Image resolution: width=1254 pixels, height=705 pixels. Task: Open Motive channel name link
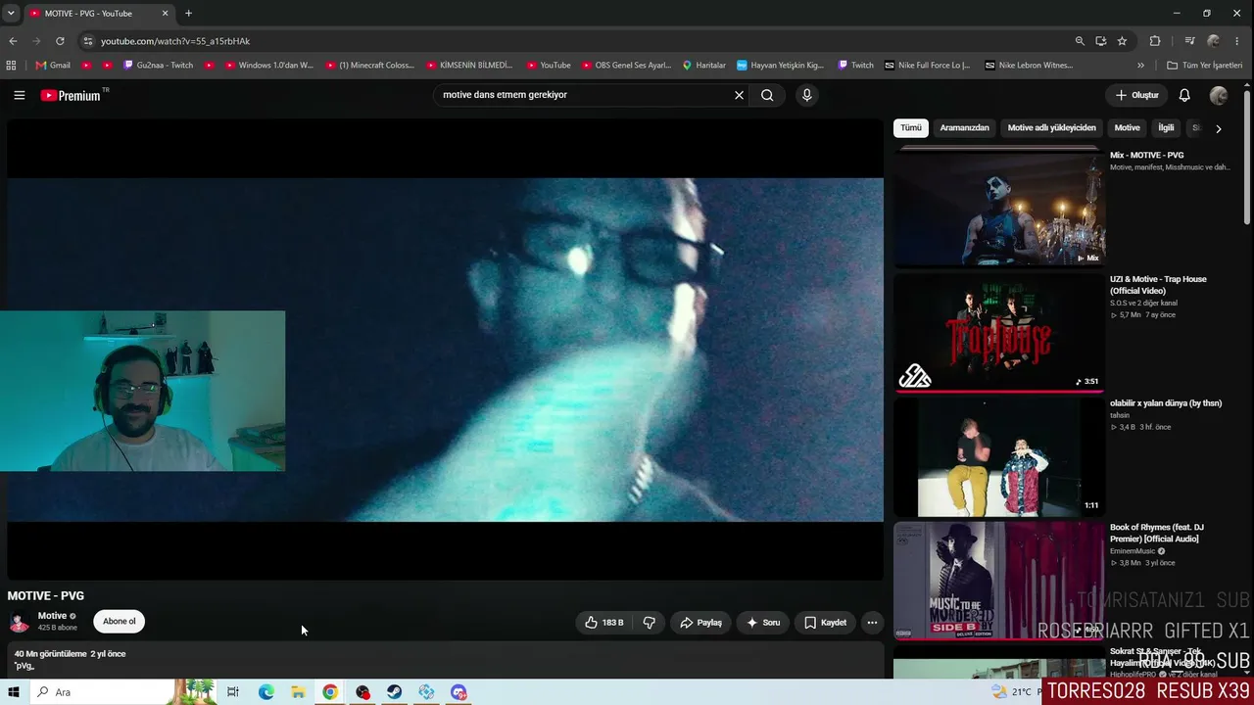click(x=52, y=616)
